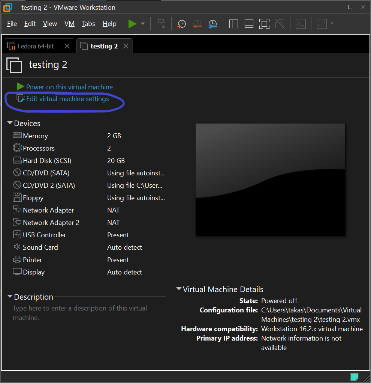371x383 pixels.
Task: Toggle the thumbnail bar view icon
Action: click(249, 24)
